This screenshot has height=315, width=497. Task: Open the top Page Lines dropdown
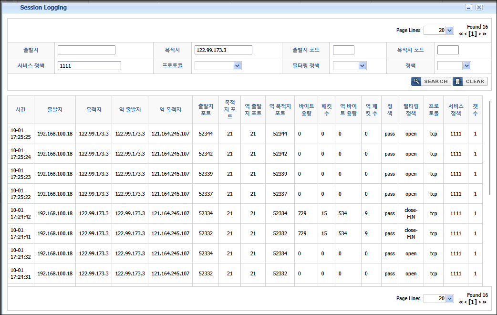tap(449, 30)
